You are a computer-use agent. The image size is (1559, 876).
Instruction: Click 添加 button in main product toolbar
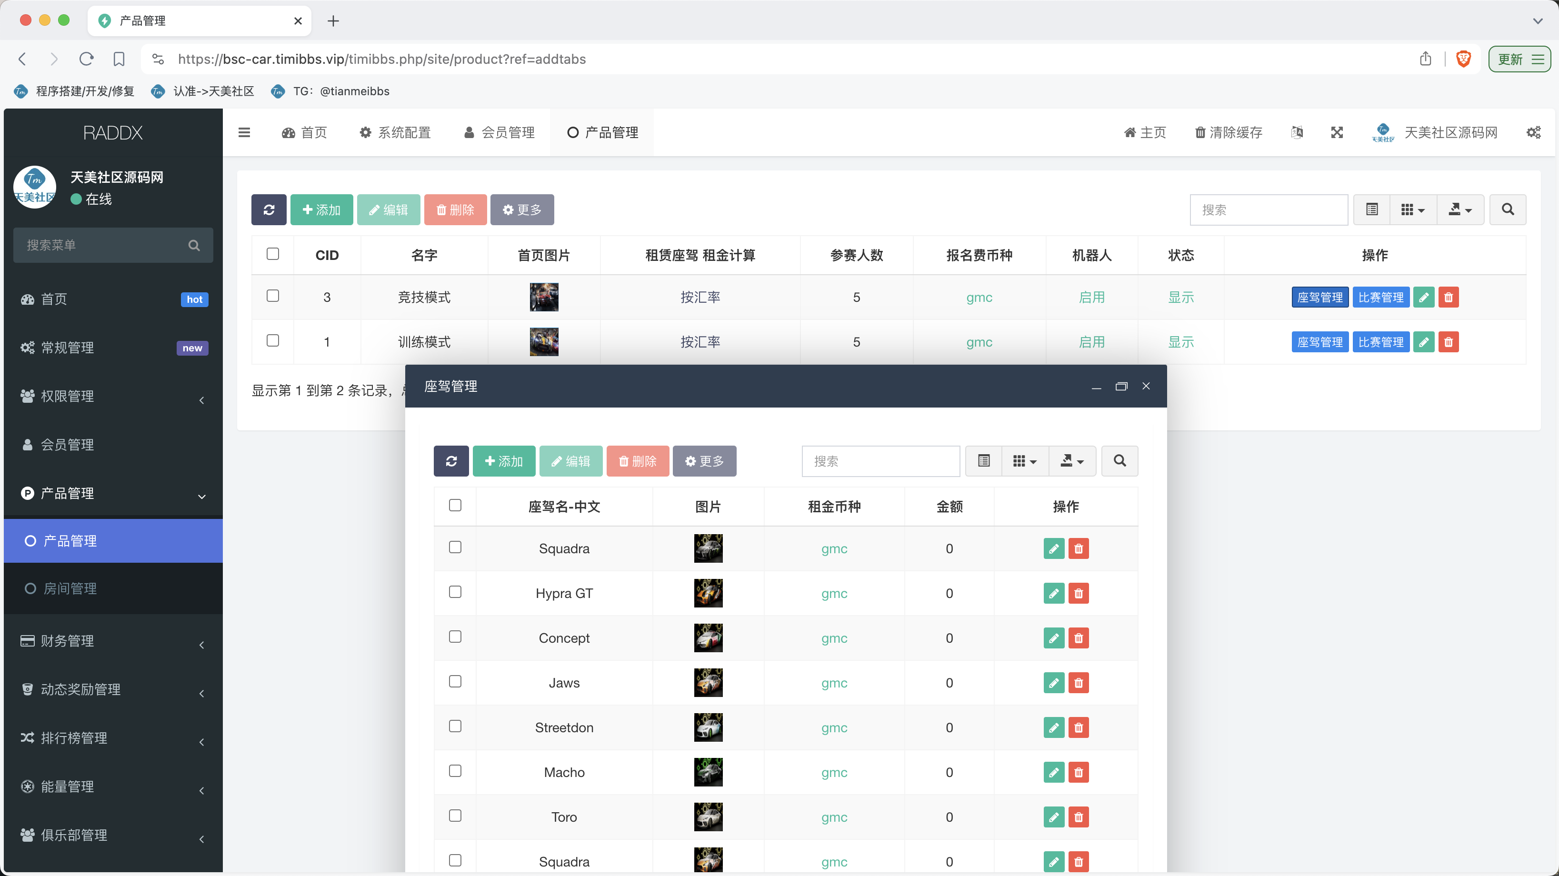coord(321,209)
